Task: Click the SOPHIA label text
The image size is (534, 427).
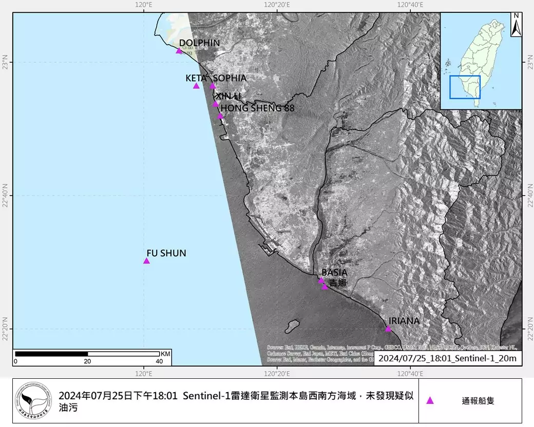Action: (x=230, y=78)
